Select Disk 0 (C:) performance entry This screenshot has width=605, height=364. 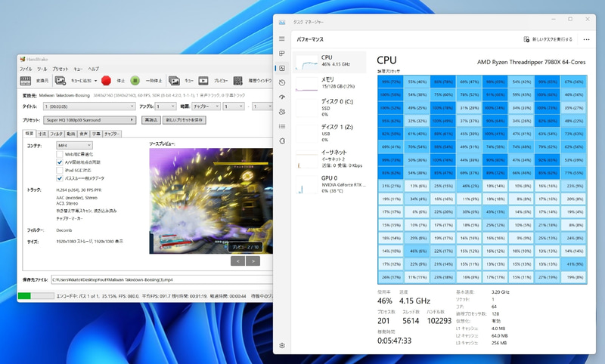pyautogui.click(x=329, y=108)
